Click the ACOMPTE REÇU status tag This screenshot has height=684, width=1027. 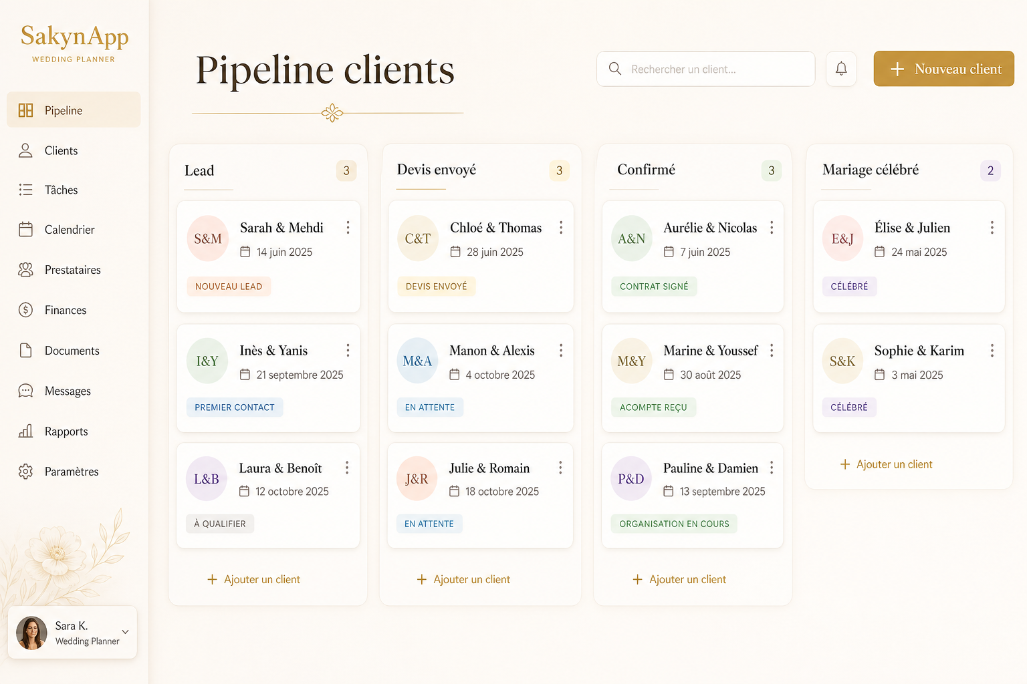tap(653, 407)
